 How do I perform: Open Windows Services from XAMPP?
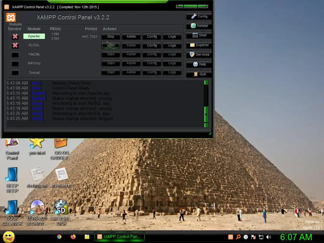tap(199, 54)
